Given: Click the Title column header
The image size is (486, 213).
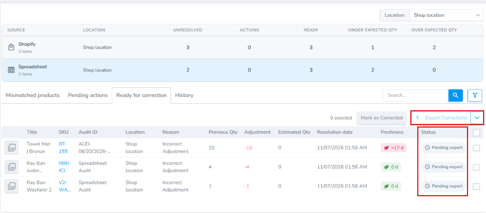Looking at the screenshot, I should point(32,132).
